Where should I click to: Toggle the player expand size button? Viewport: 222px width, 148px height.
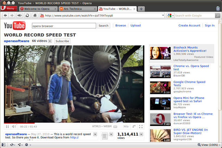(134, 127)
